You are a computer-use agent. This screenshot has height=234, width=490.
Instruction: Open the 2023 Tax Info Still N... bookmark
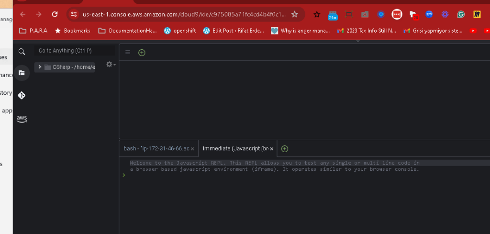(x=367, y=31)
